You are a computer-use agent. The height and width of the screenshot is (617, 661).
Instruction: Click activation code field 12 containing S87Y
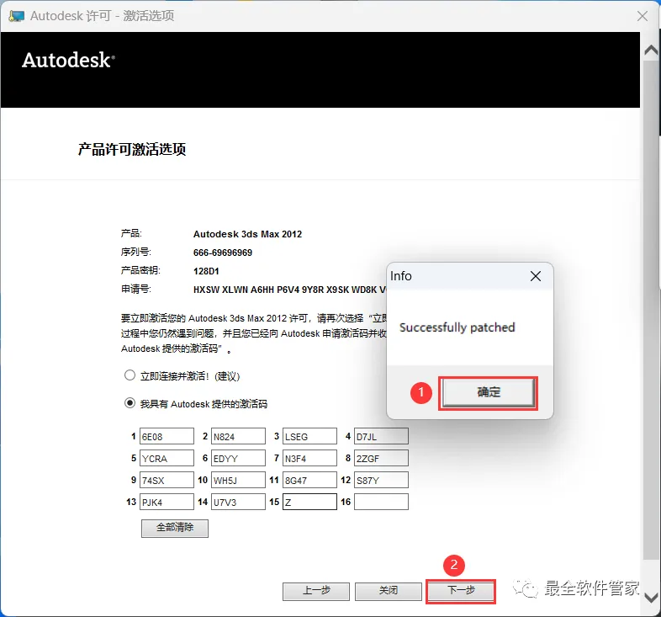[x=381, y=481]
